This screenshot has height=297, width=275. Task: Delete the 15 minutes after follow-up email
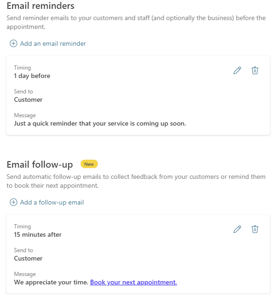tap(255, 229)
